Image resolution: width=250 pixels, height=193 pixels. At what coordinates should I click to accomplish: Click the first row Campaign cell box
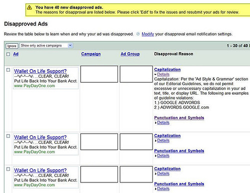99,74
